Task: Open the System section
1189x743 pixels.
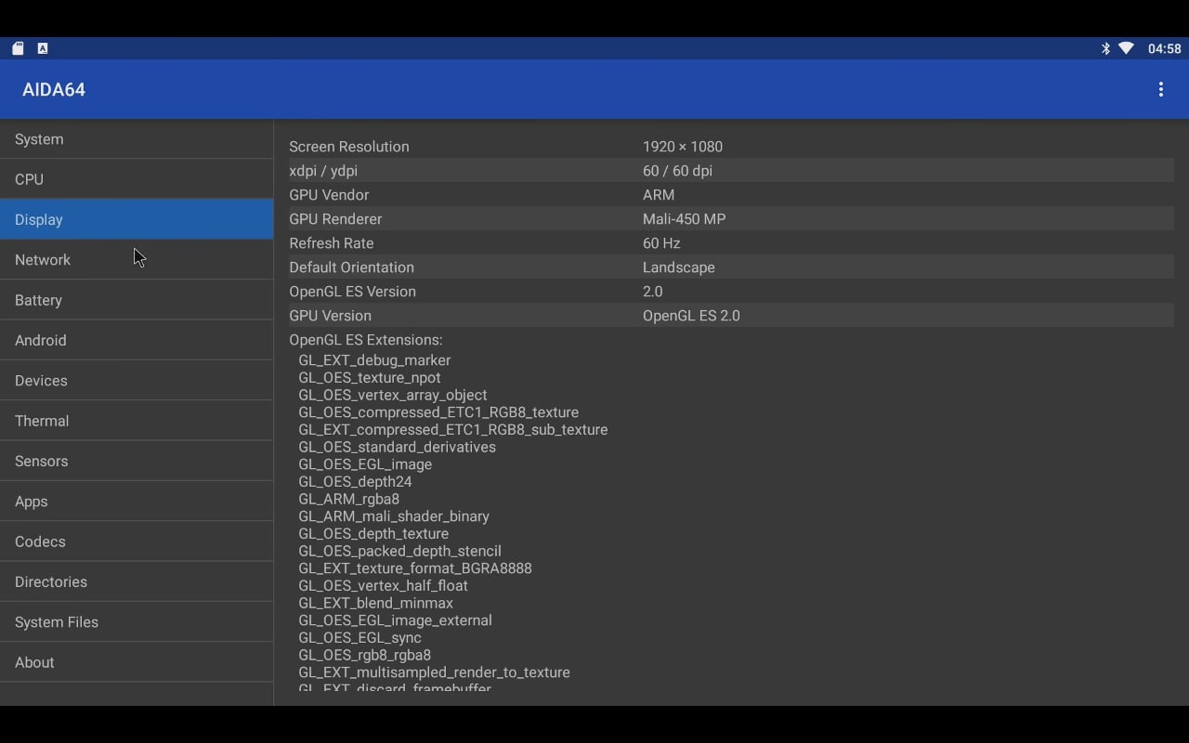Action: point(137,139)
